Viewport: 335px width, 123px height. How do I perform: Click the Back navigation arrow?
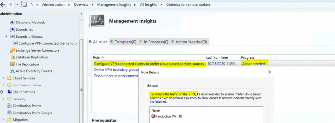pyautogui.click(x=3, y=4)
